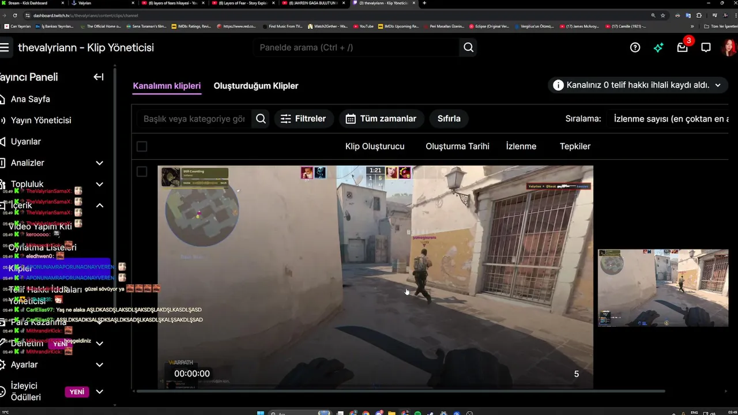The height and width of the screenshot is (415, 738).
Task: Tick the checkbox for the first clip row
Action: pyautogui.click(x=142, y=172)
